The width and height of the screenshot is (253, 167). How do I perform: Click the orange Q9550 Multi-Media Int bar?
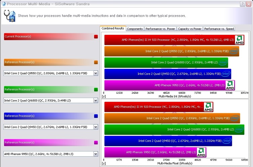172,51
